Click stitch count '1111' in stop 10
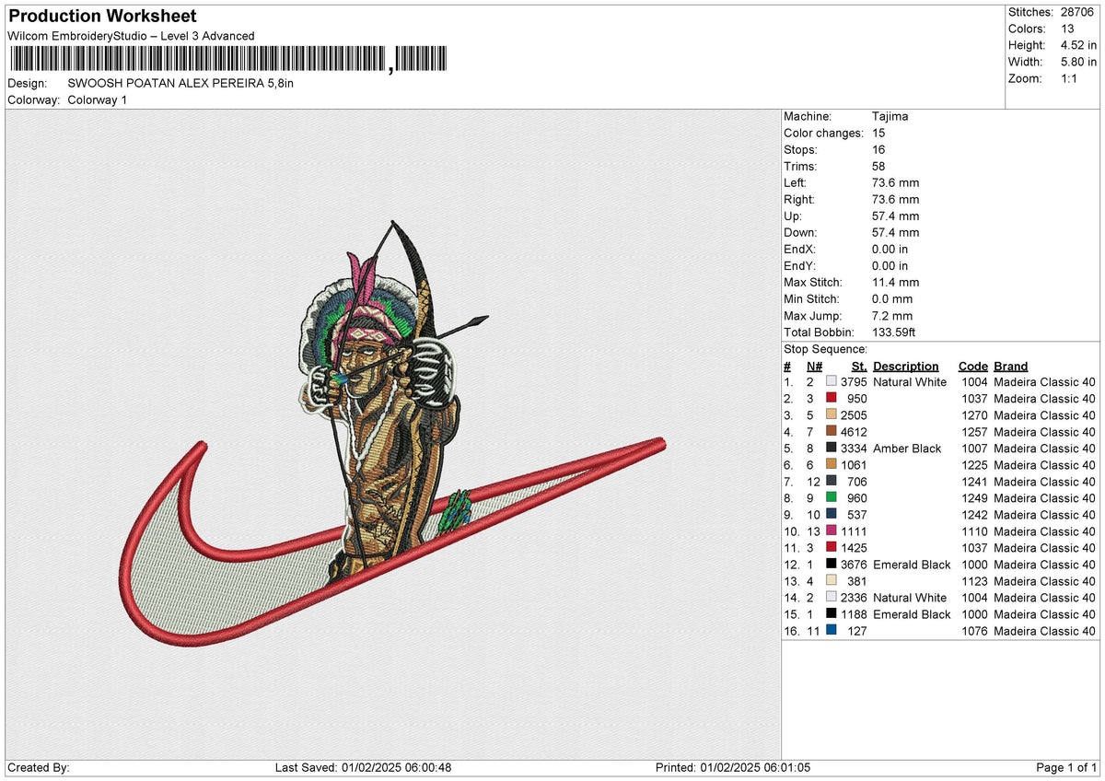Screen dimensions: 1105x781 [x=854, y=530]
